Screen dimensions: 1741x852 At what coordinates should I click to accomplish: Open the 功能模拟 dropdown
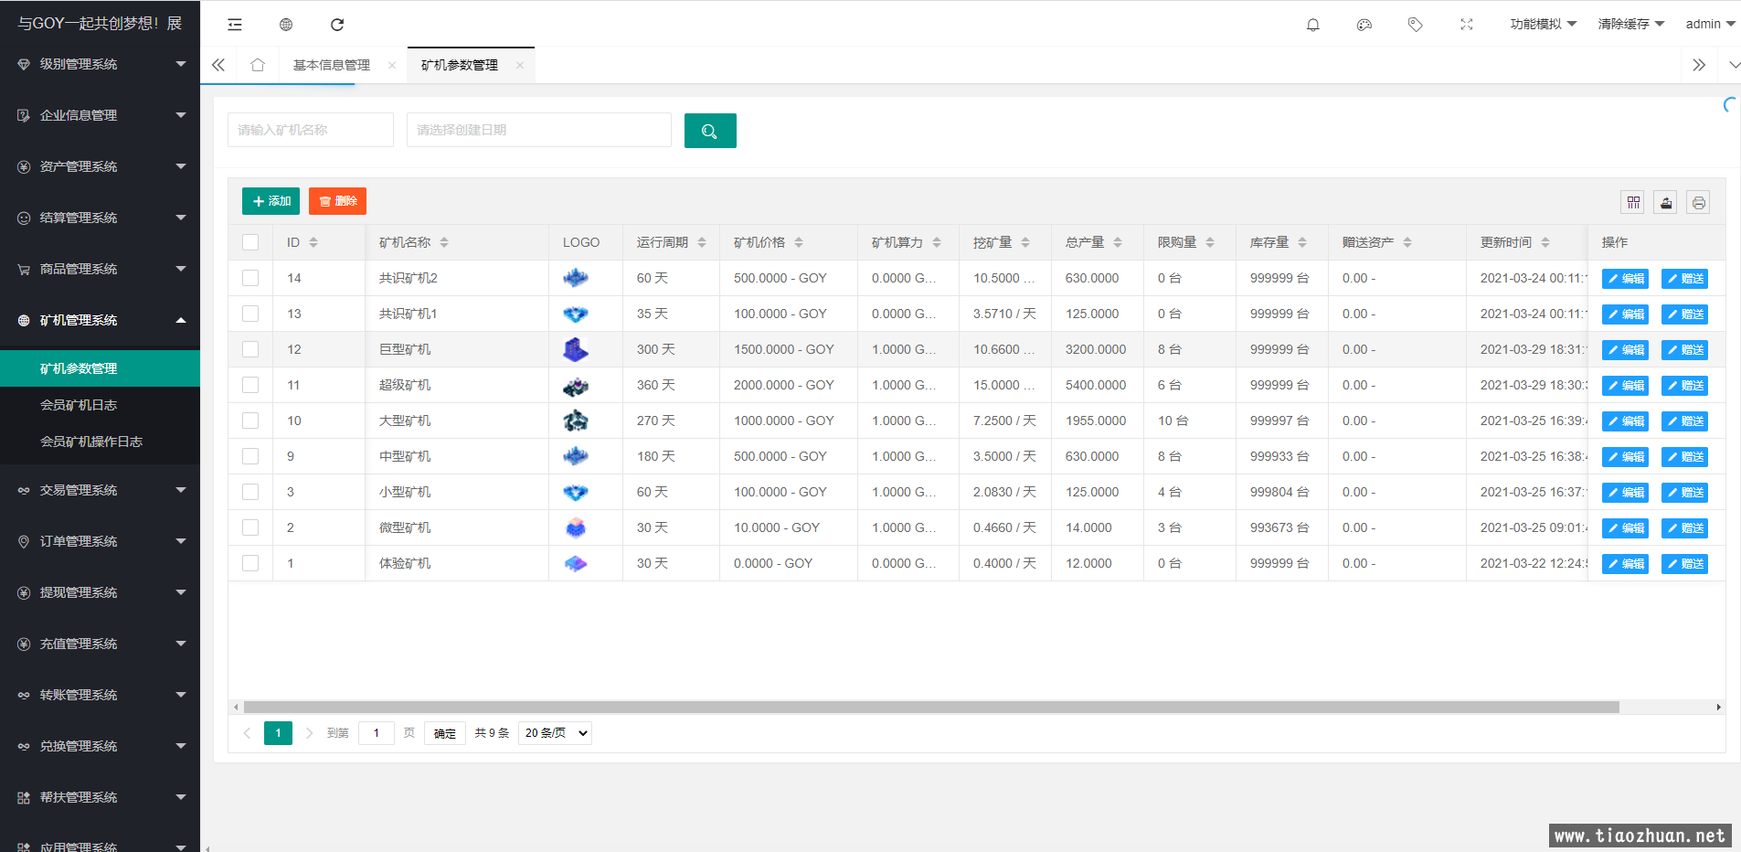click(x=1543, y=25)
